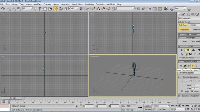This screenshot has width=200, height=112.
Task: Toggle the Spinner Snap button
Action: 108,9
